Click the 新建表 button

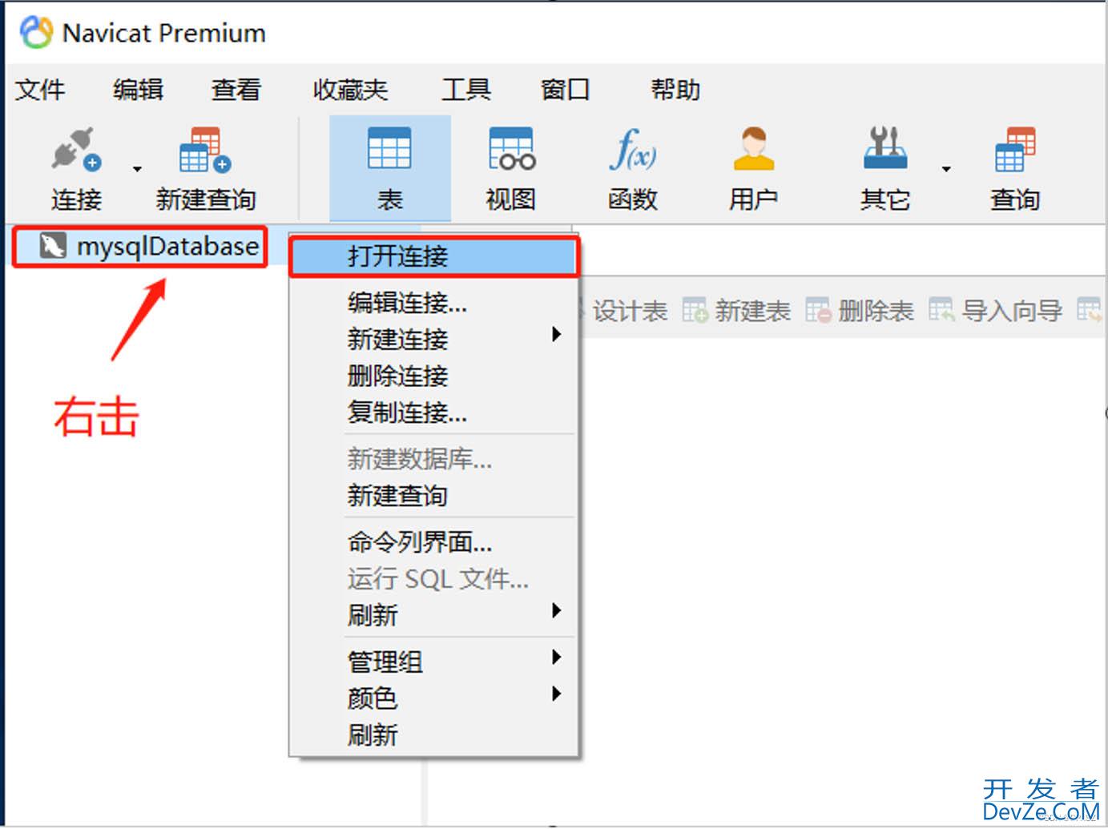coord(736,311)
